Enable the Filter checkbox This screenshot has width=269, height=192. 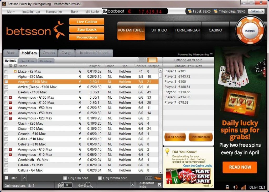coord(7,178)
